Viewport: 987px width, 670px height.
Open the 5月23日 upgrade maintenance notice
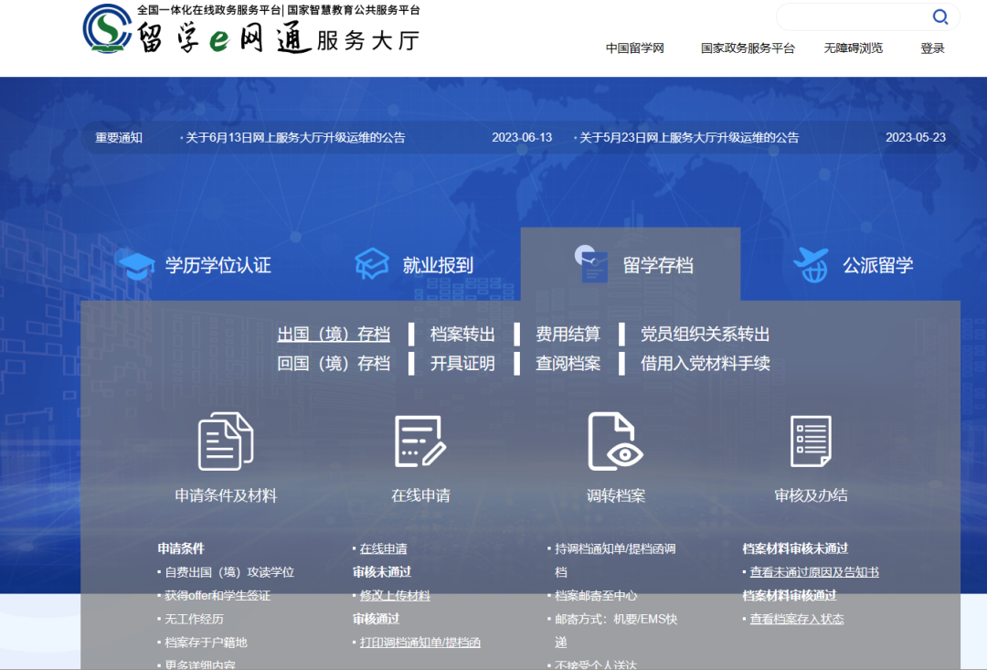tap(687, 138)
